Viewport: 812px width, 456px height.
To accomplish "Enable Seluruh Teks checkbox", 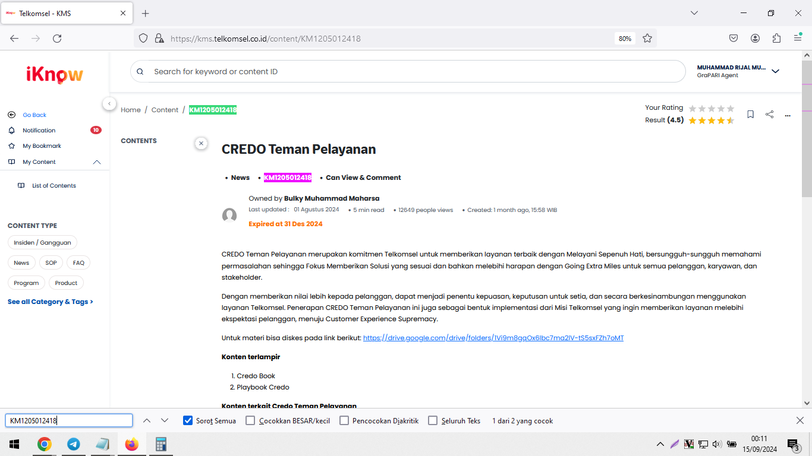I will coord(433,420).
